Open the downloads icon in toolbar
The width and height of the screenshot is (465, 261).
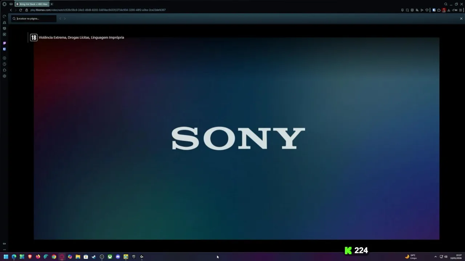click(449, 10)
